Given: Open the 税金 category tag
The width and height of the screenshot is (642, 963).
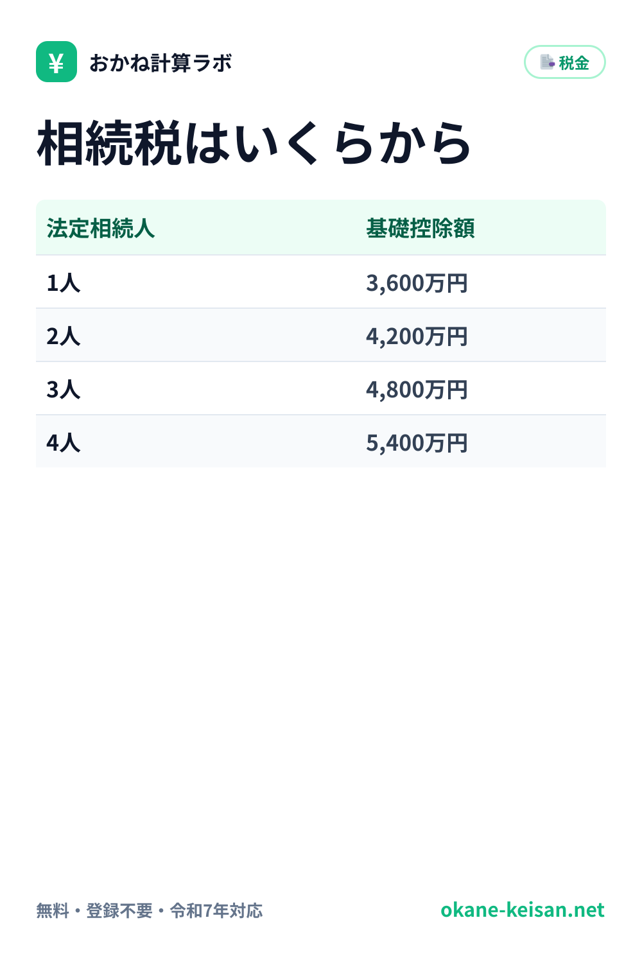Looking at the screenshot, I should click(x=565, y=62).
